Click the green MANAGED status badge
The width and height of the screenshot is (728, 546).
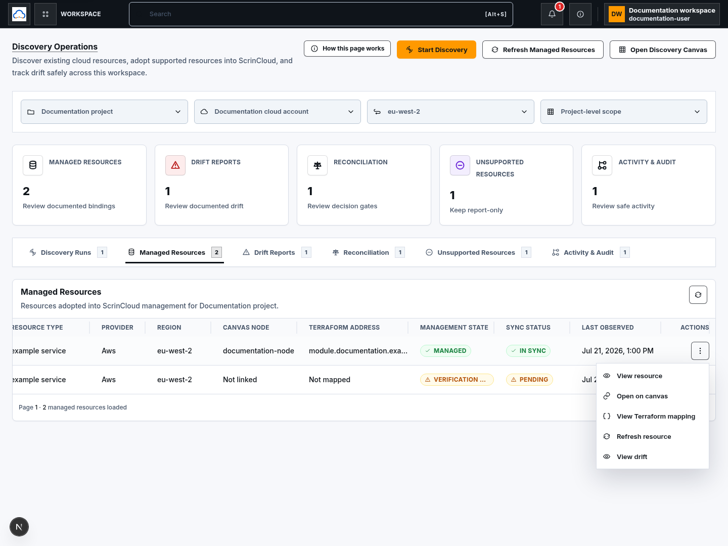tap(445, 351)
